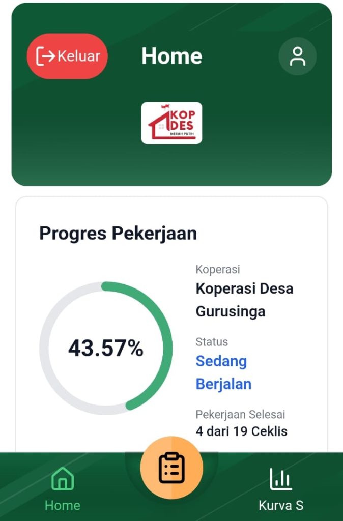Tap the 43.57% progress value
Viewport: 343px width, 521px height.
tap(106, 349)
